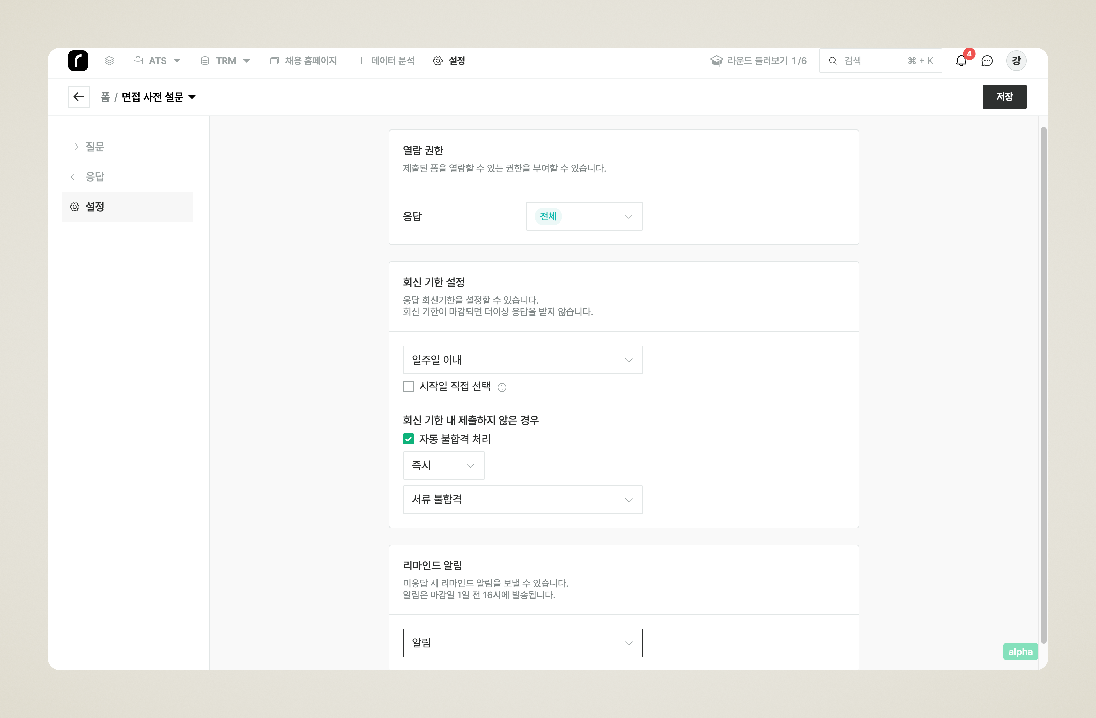Click the user avatar labeled 강

coord(1016,61)
